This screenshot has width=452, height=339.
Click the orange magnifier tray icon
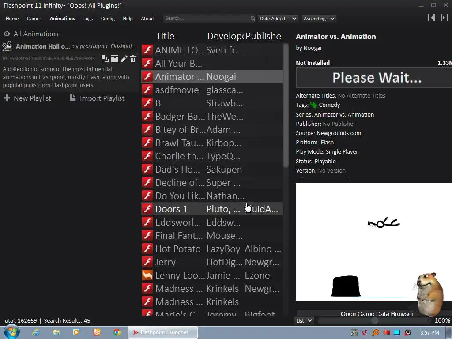coord(375,333)
